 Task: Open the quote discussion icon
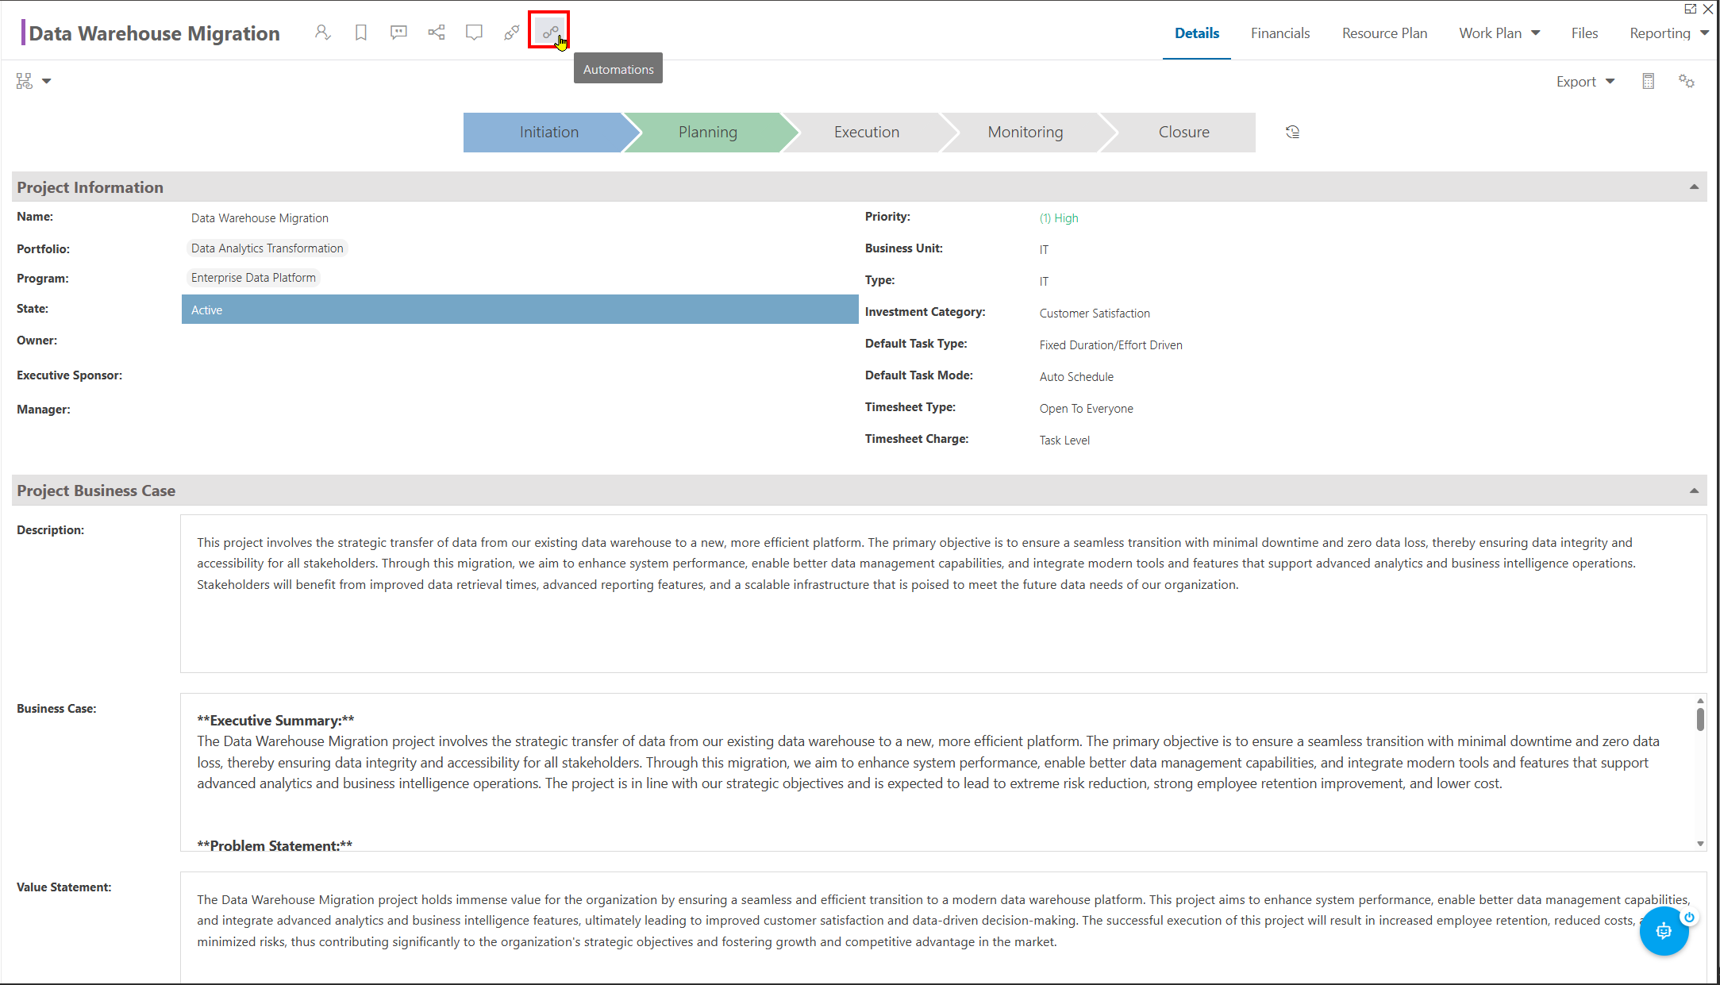[x=398, y=33]
